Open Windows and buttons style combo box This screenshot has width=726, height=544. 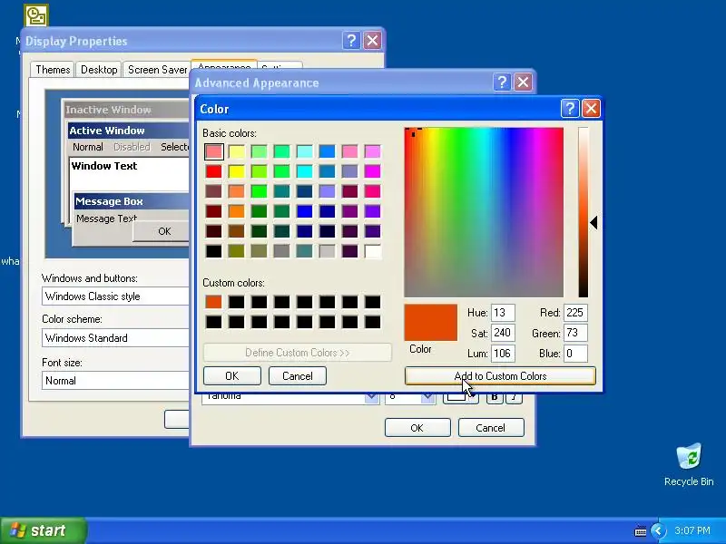[115, 296]
